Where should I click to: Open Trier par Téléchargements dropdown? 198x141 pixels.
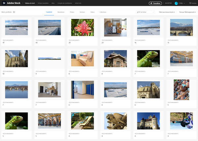coord(187,12)
